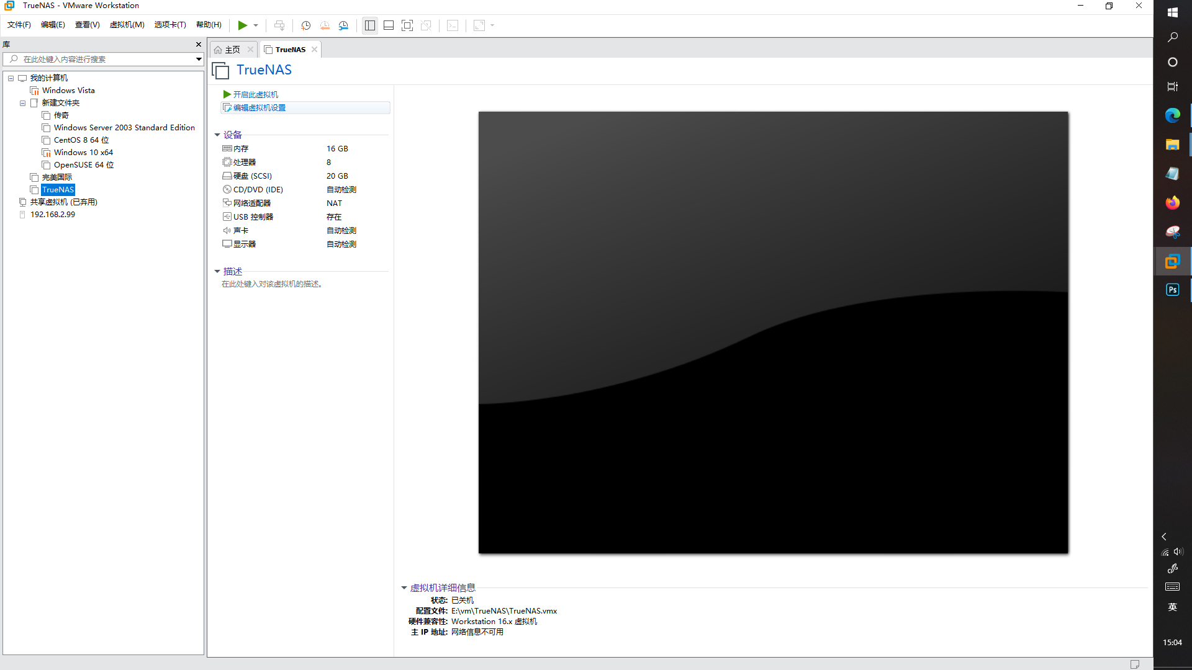Launch Microsoft Edge from taskbar
1192x670 pixels.
point(1173,115)
